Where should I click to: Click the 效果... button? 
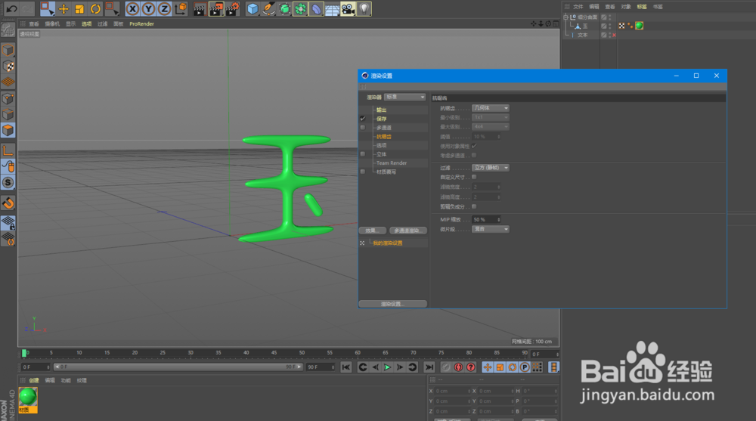click(x=372, y=231)
